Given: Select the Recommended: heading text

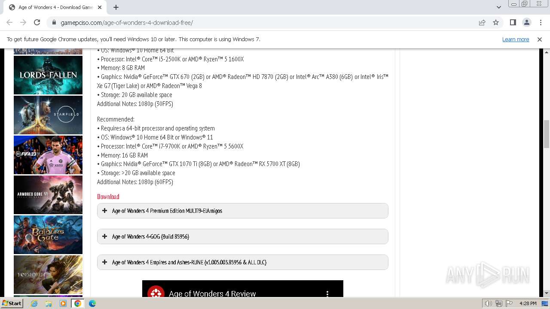Looking at the screenshot, I should click(x=116, y=119).
